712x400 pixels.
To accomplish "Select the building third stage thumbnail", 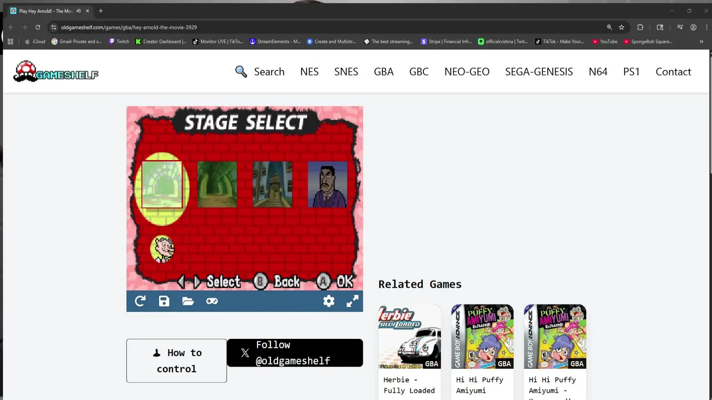I will pos(273,184).
